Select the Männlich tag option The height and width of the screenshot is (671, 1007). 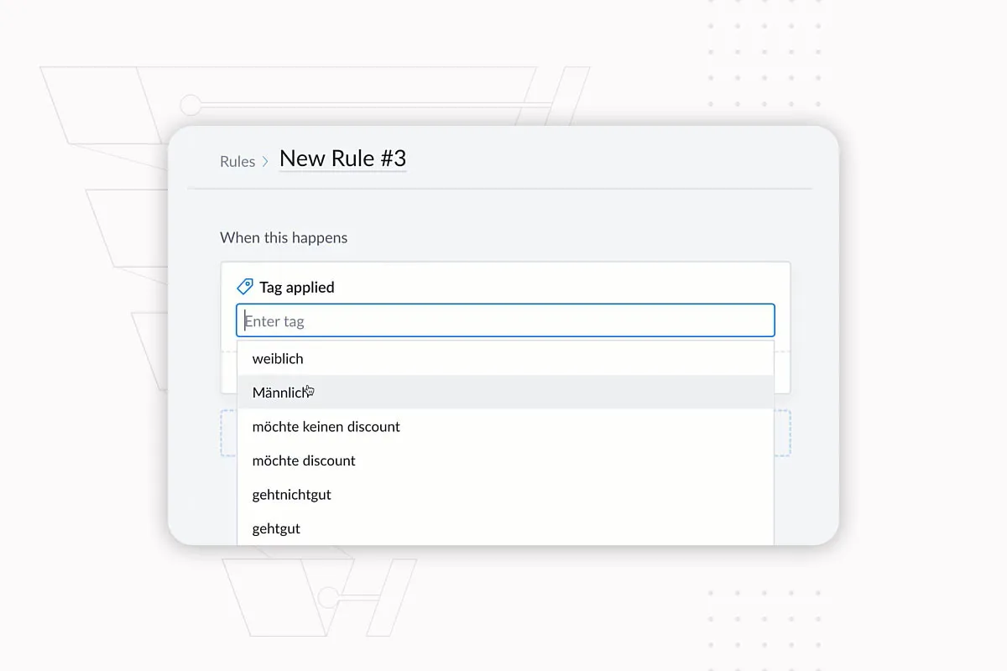[505, 392]
